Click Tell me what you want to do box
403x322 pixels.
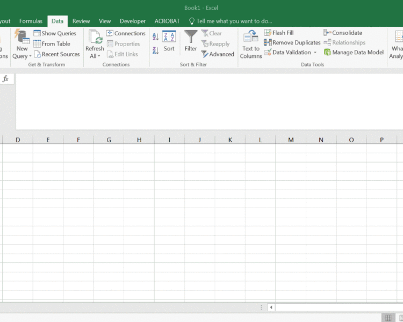click(x=234, y=21)
